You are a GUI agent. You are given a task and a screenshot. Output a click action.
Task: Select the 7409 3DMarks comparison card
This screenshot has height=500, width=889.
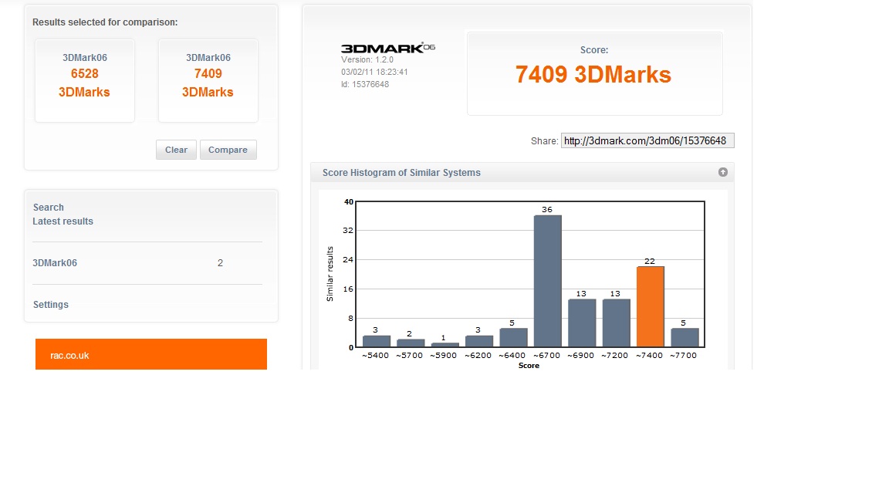coord(208,80)
